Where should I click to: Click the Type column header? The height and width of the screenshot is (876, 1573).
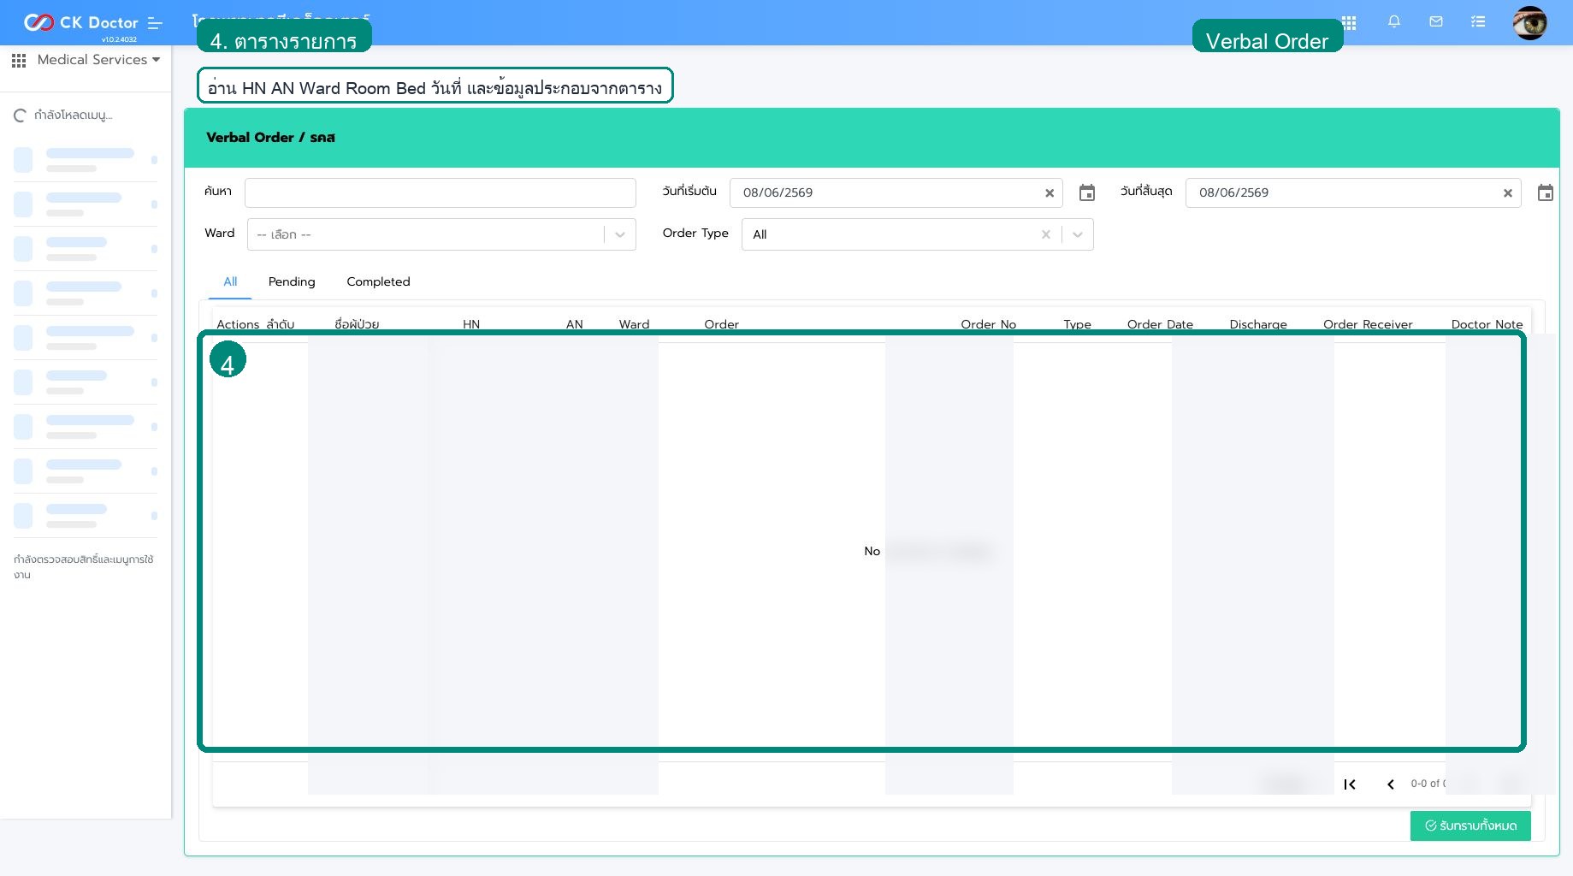click(x=1077, y=324)
